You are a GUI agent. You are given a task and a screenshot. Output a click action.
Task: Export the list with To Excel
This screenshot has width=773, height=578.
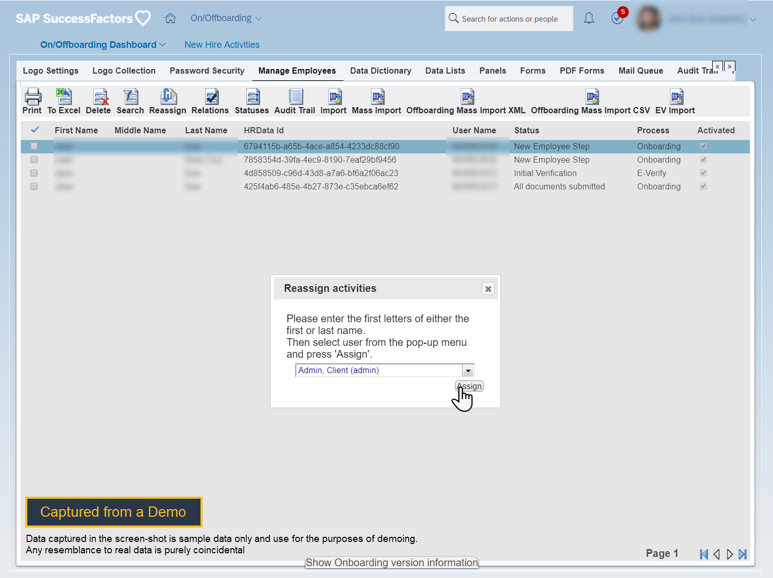click(x=64, y=96)
